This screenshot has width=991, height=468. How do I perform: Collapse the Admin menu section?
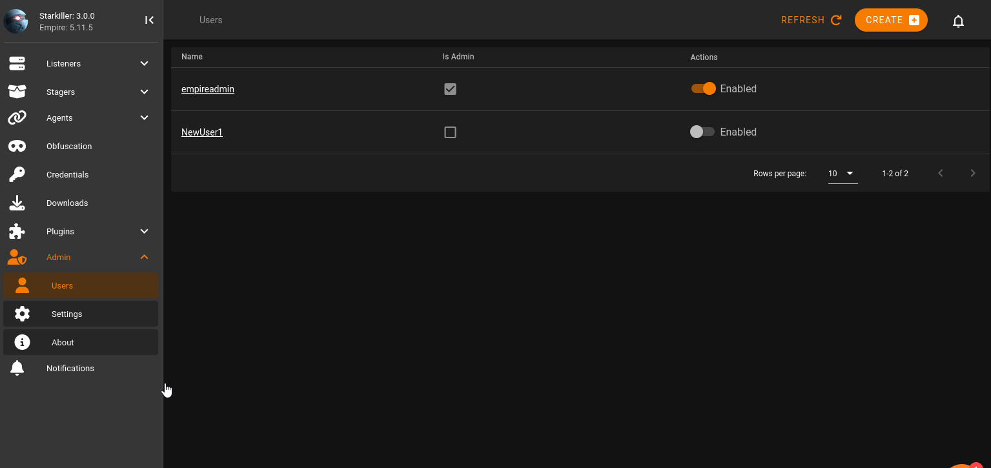click(x=145, y=257)
